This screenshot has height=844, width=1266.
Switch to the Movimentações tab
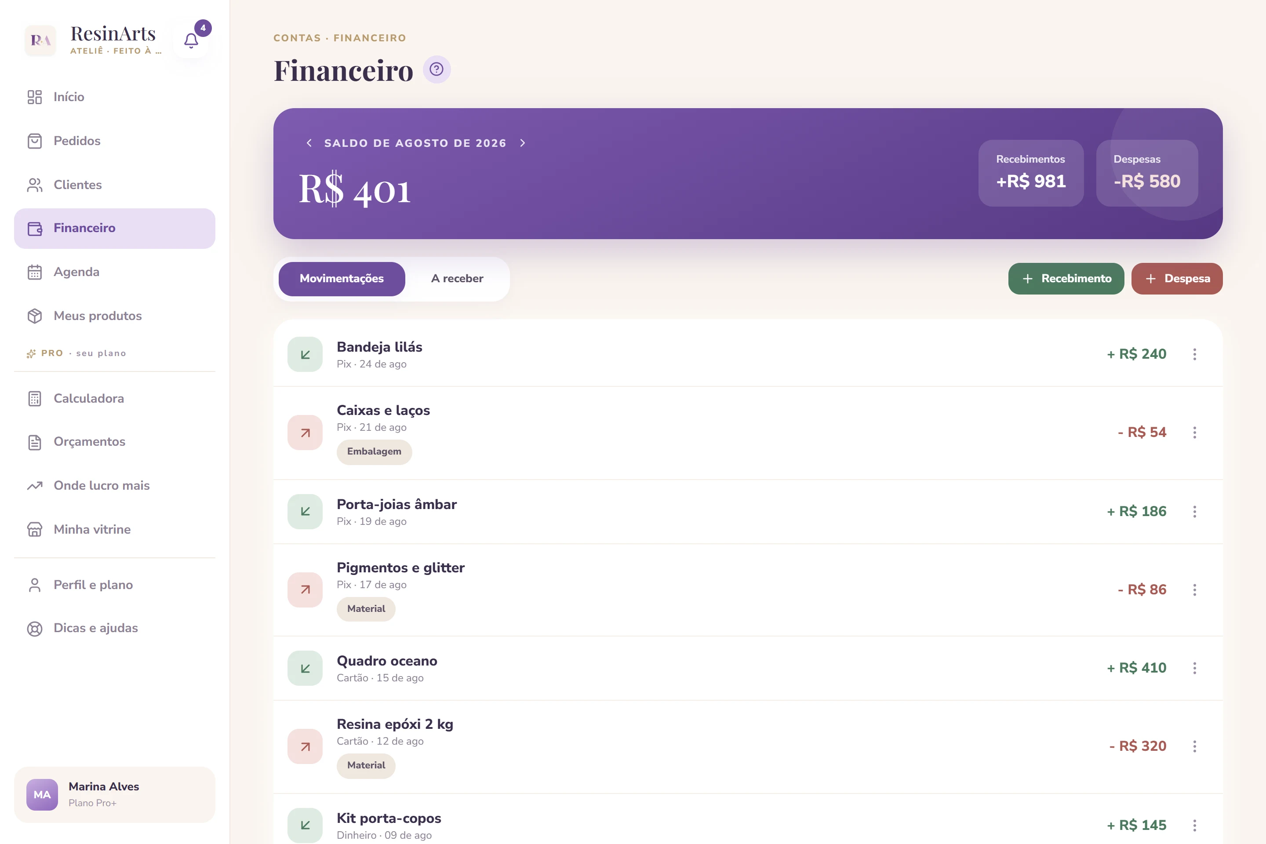(x=342, y=279)
